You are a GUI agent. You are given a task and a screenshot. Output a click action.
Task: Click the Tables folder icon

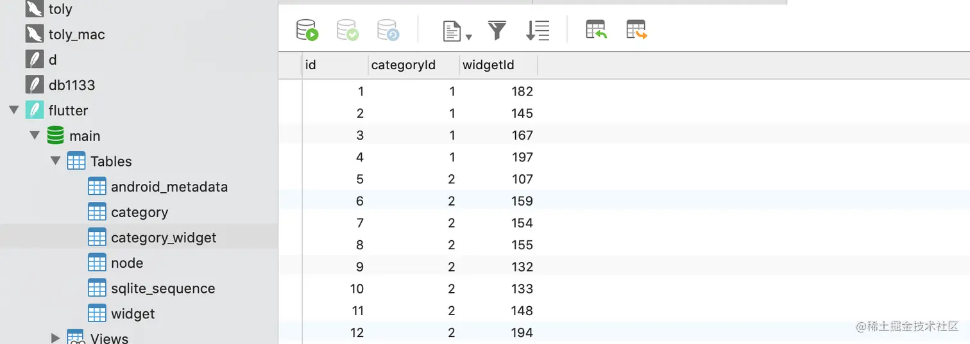[x=76, y=161]
